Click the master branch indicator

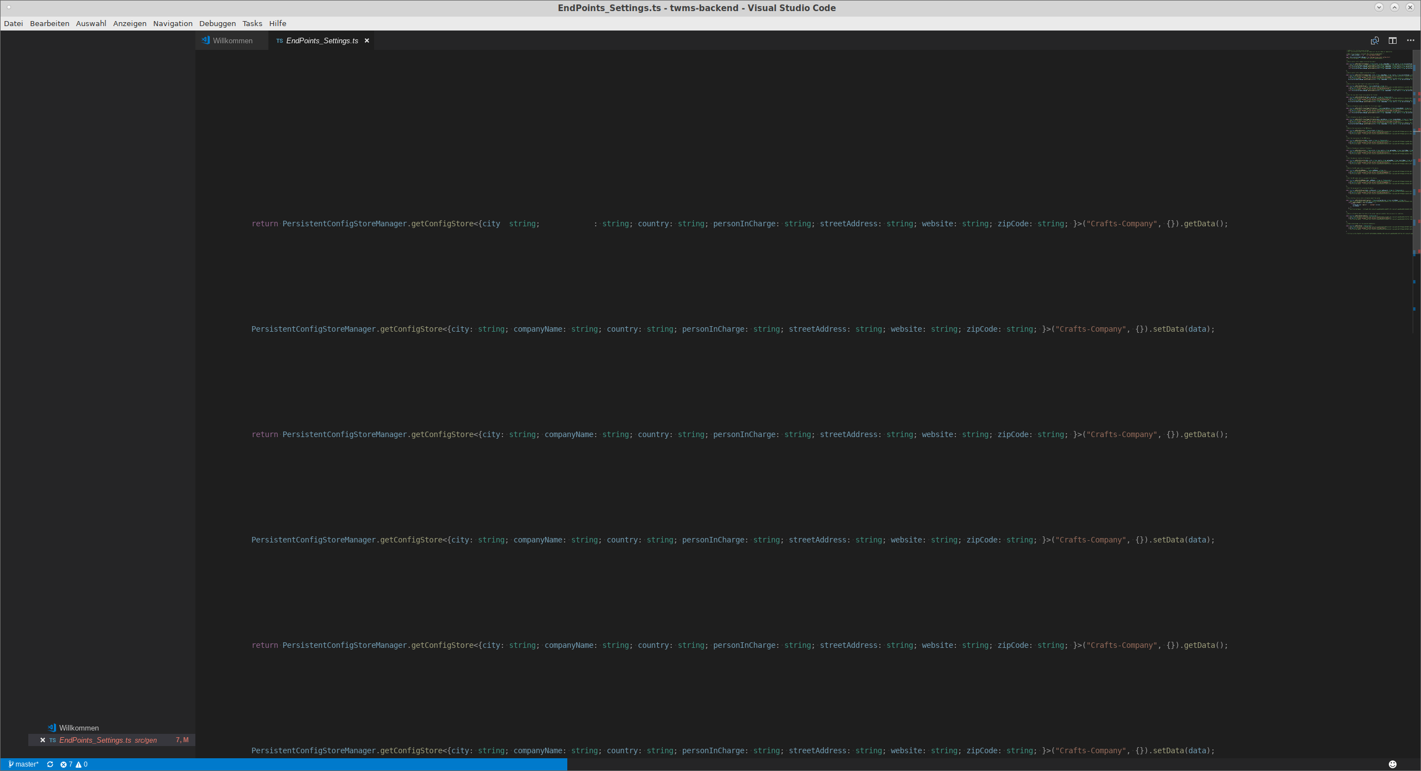[x=24, y=764]
